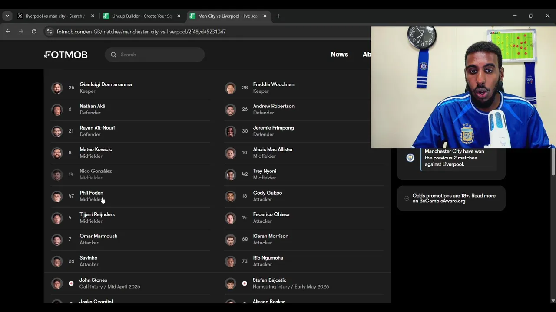556x312 pixels.
Task: Click the Manchester City crest icon
Action: pyautogui.click(x=410, y=158)
